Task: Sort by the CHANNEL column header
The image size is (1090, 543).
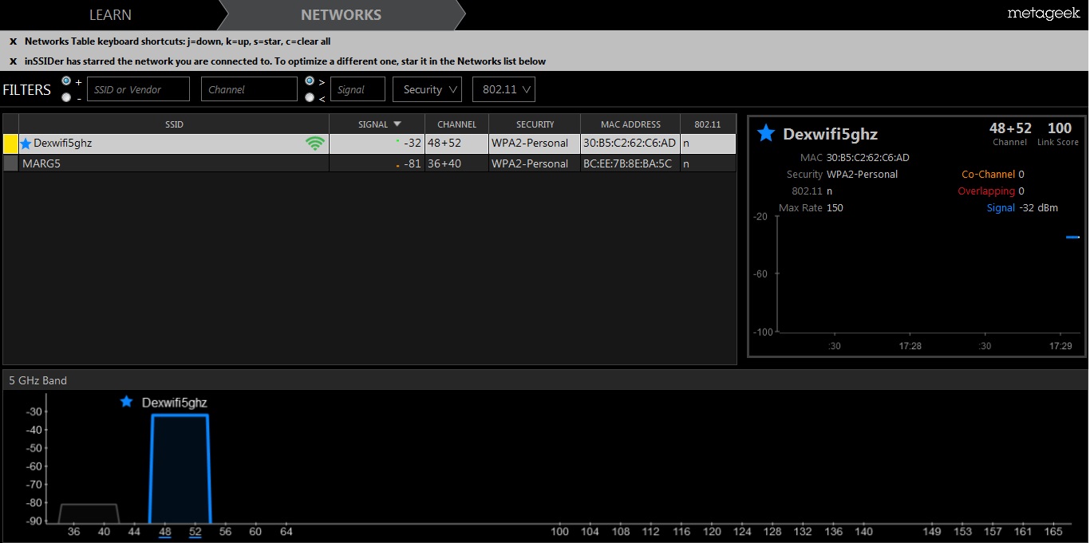Action: pos(456,124)
